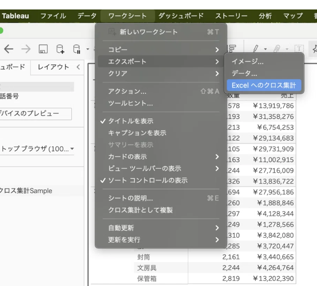The width and height of the screenshot is (317, 286).
Task: Click the 文房具 row label
Action: [147, 268]
